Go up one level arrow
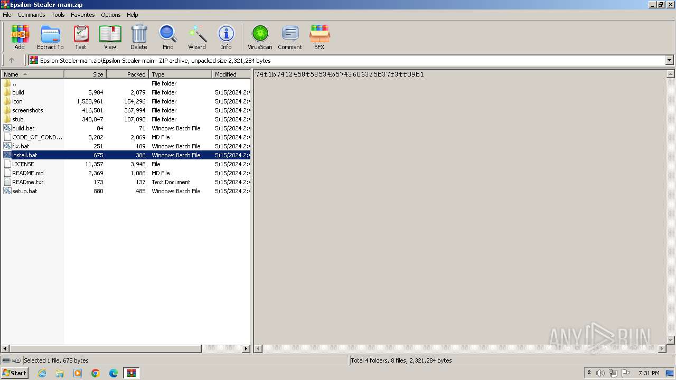The height and width of the screenshot is (380, 676). (x=12, y=60)
